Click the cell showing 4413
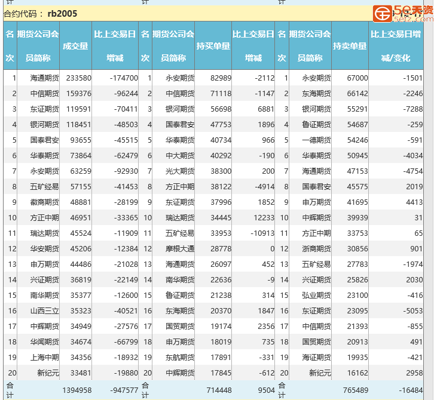 tap(414, 202)
